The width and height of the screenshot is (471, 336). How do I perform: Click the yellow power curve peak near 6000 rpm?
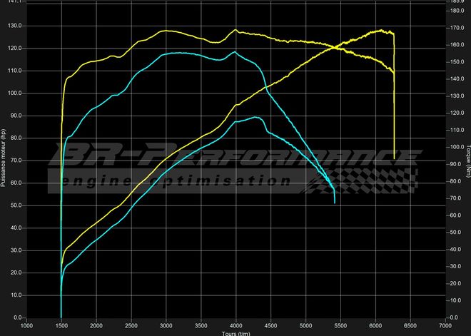click(x=382, y=31)
